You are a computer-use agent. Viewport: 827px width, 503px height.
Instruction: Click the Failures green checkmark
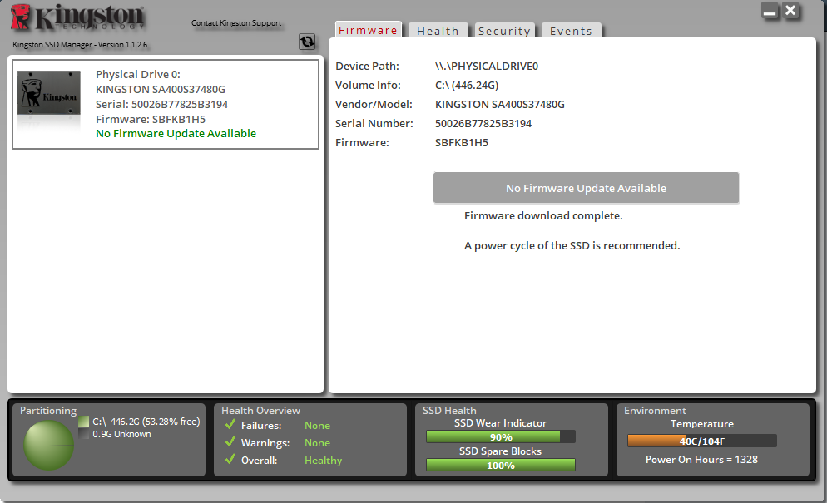(230, 425)
